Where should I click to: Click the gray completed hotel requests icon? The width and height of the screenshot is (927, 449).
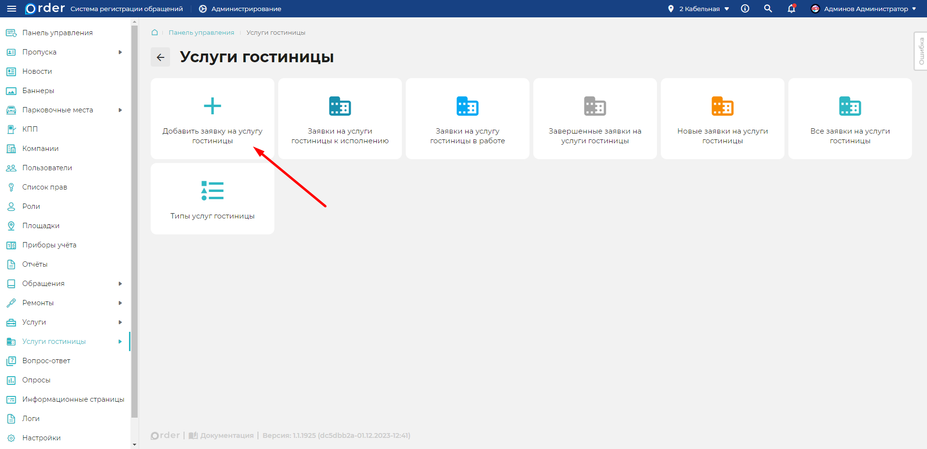pos(595,106)
